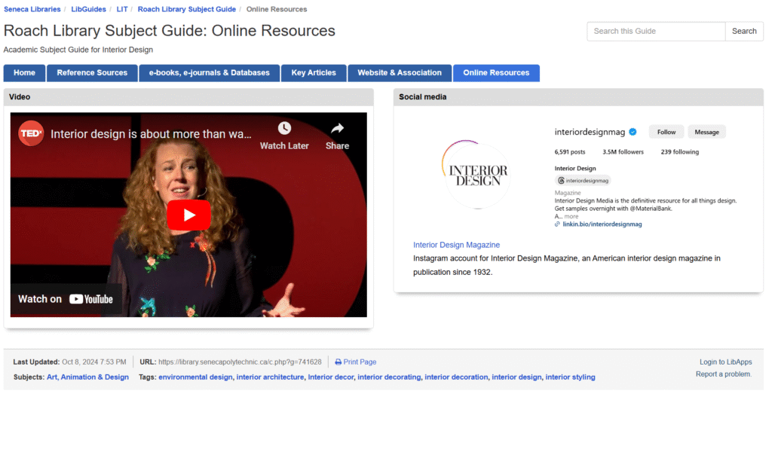This screenshot has height=476, width=772.
Task: Click the 239 following count
Action: point(679,152)
